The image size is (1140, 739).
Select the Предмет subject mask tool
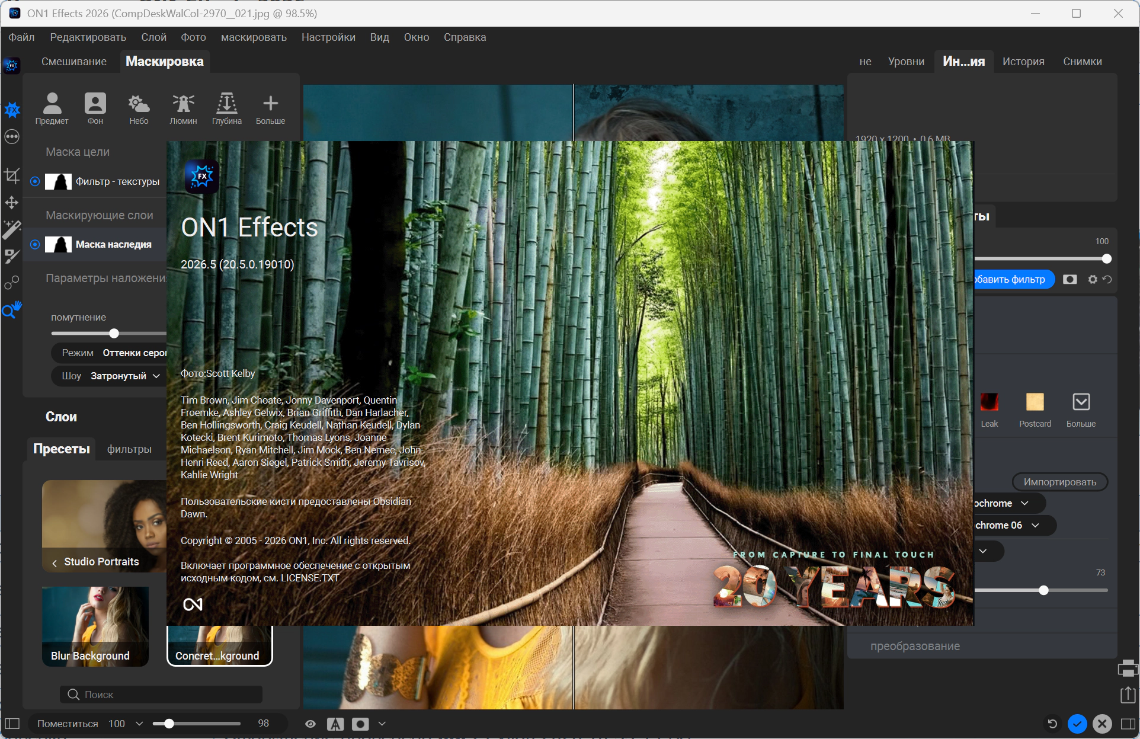pos(52,108)
